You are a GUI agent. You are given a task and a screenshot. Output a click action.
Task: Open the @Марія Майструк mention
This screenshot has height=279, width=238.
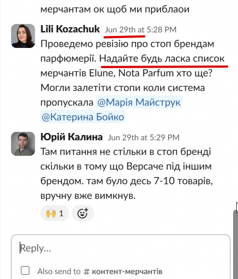click(139, 102)
